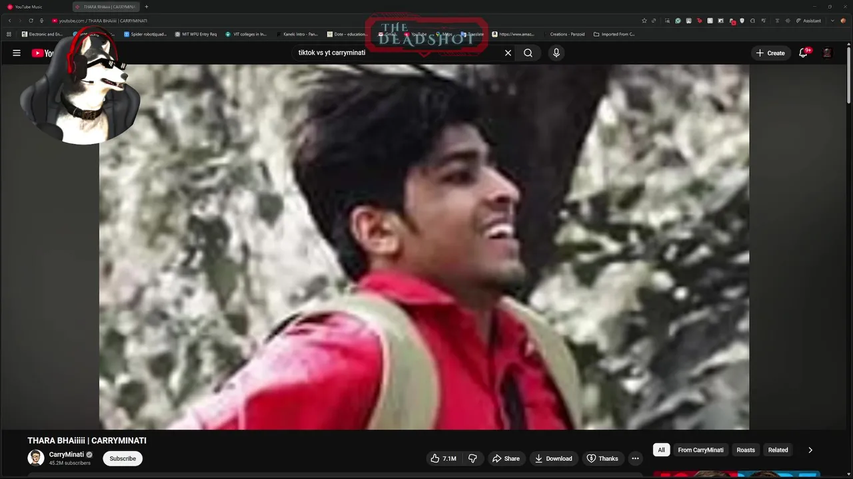Open the apps grid in bookmarks bar
853x479 pixels.
point(9,34)
